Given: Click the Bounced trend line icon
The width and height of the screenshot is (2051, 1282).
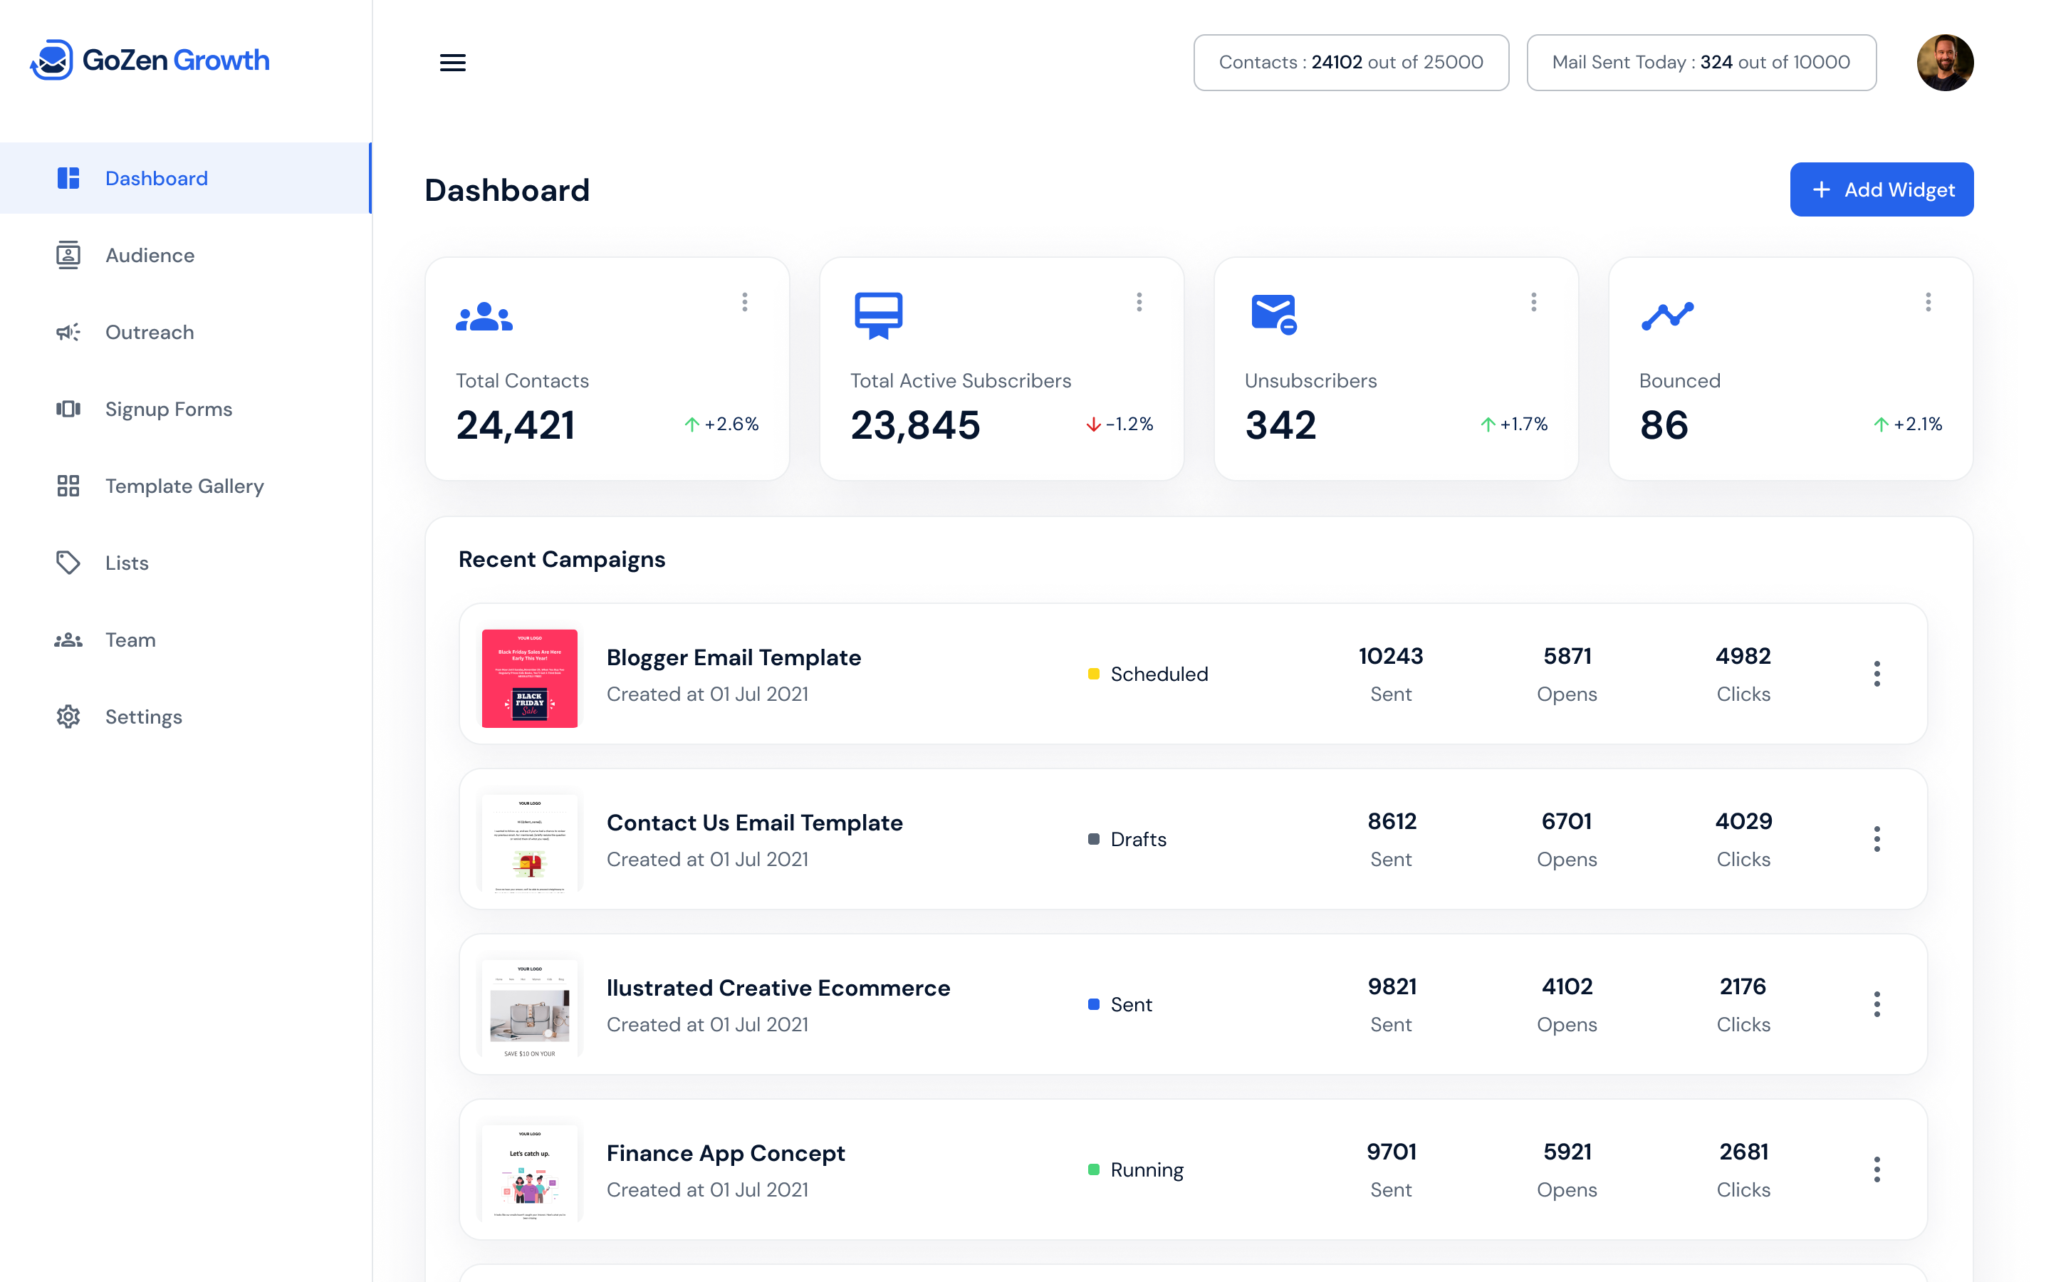Looking at the screenshot, I should 1667,316.
